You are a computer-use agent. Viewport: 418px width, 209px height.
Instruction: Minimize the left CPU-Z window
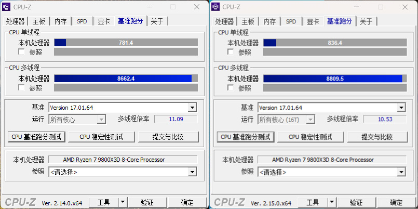coord(150,7)
